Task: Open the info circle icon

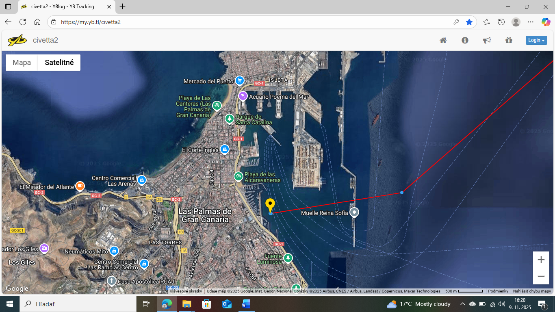Action: coord(465,40)
